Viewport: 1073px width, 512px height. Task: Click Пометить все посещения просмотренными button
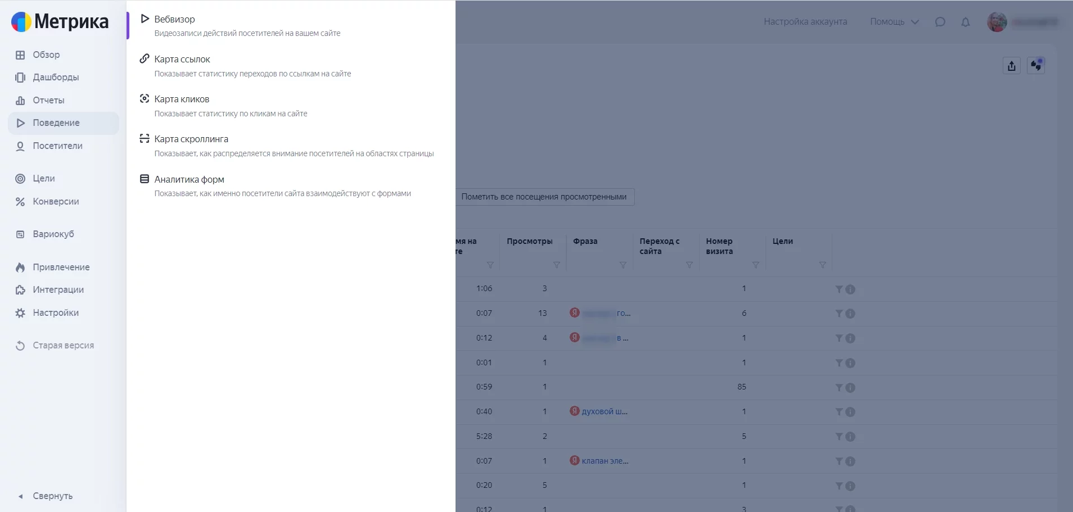coord(544,197)
